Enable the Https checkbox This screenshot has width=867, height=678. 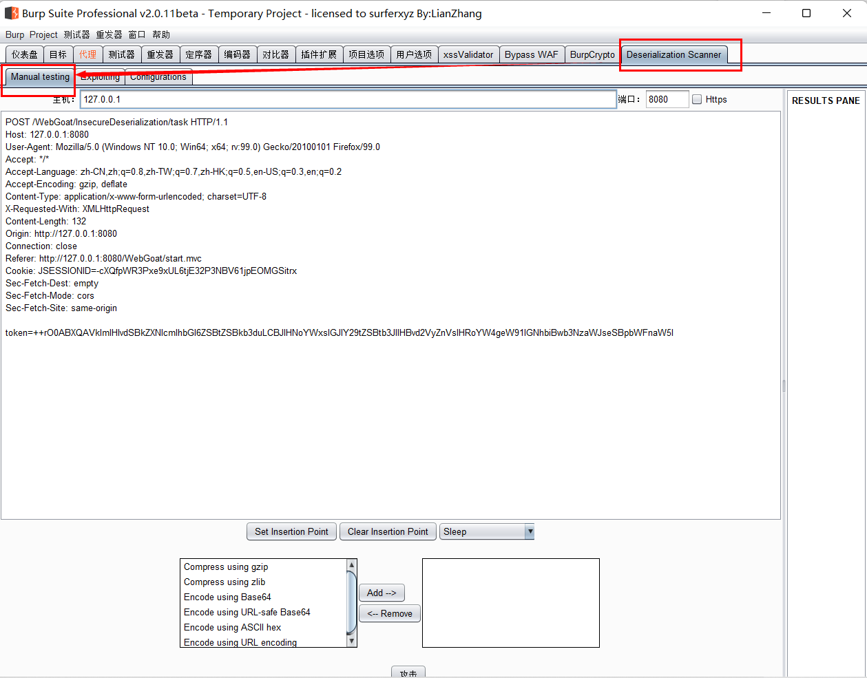pos(697,99)
